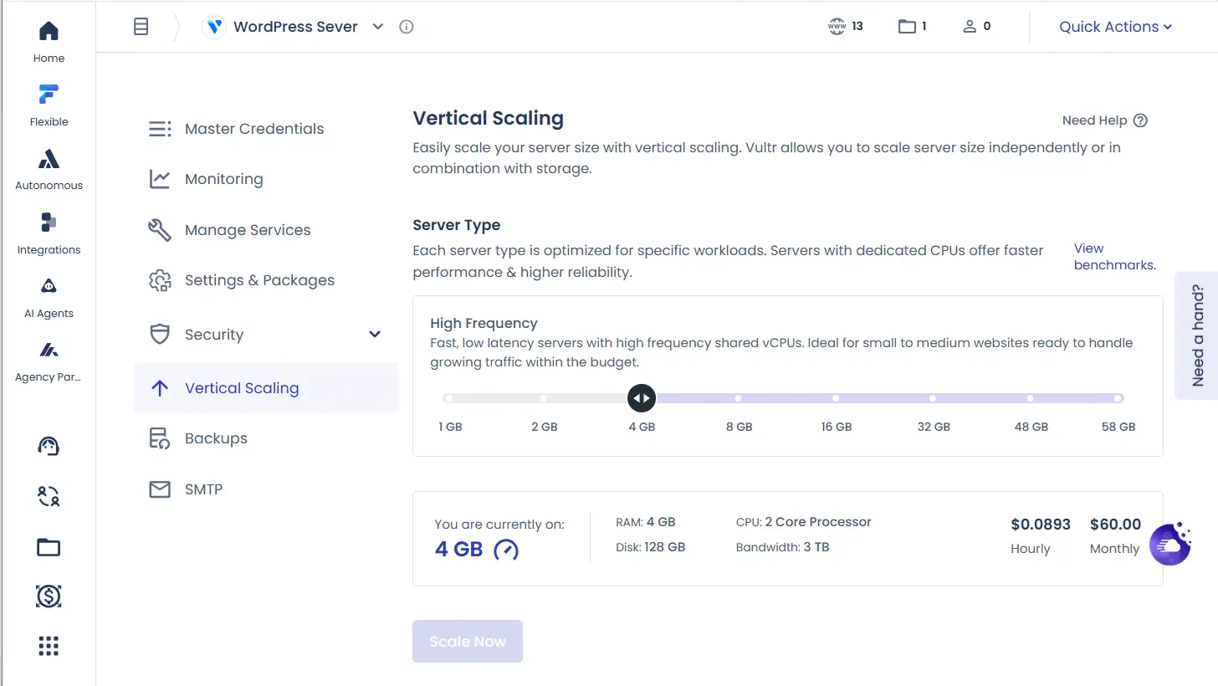
Task: Click the server list icon in header
Action: [141, 27]
